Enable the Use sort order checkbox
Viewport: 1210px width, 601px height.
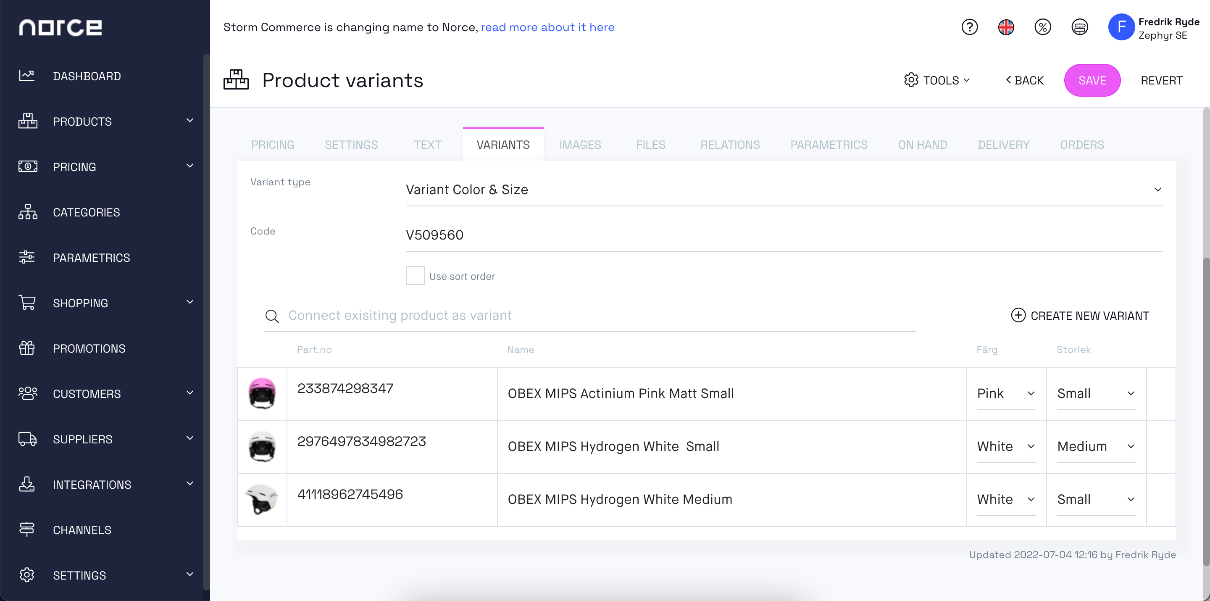(414, 276)
